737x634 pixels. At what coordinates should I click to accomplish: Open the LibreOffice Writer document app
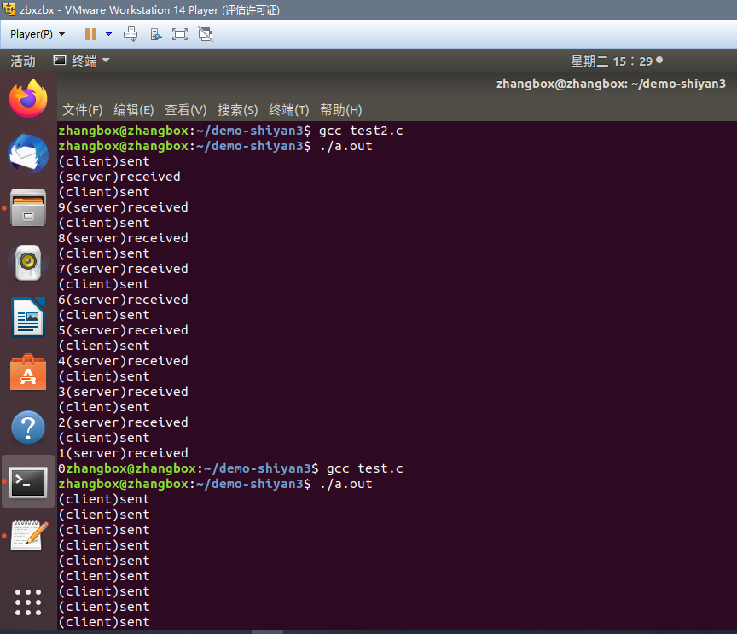tap(27, 317)
